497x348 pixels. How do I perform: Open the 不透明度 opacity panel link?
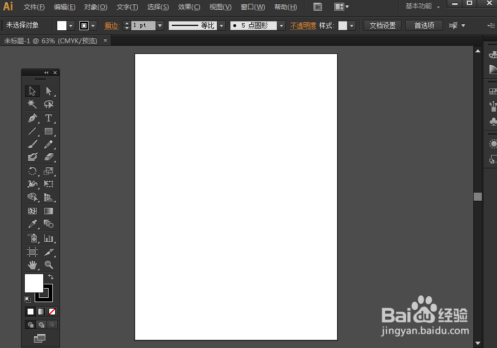point(303,26)
